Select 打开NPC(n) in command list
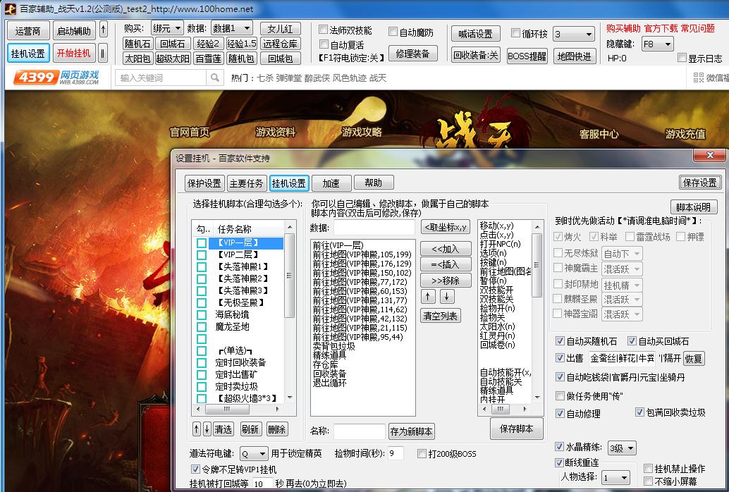The image size is (729, 492). coord(501,244)
